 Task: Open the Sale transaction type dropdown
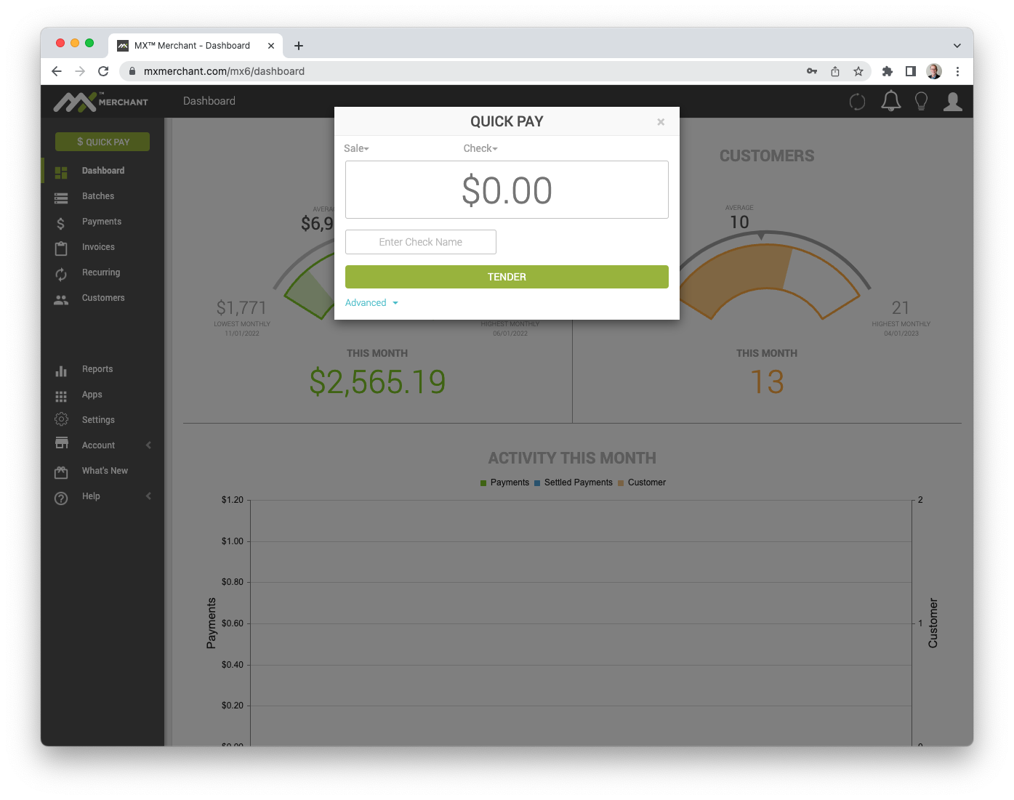(357, 148)
